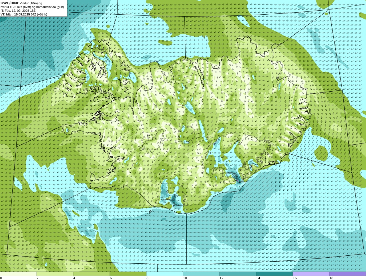This screenshot has width=366, height=280.
Task: Click the olive green 6–8 legend swatch
Action: pos(128,274)
